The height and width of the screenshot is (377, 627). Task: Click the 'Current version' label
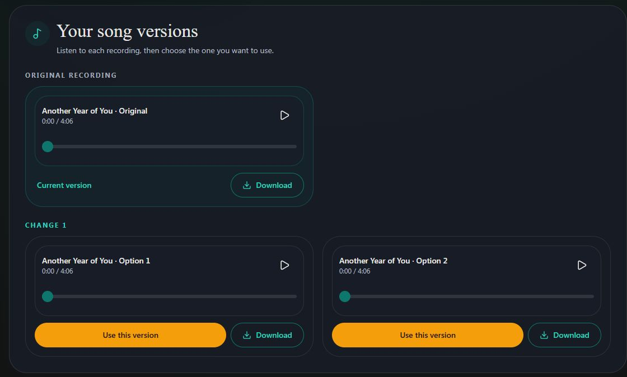tap(64, 185)
